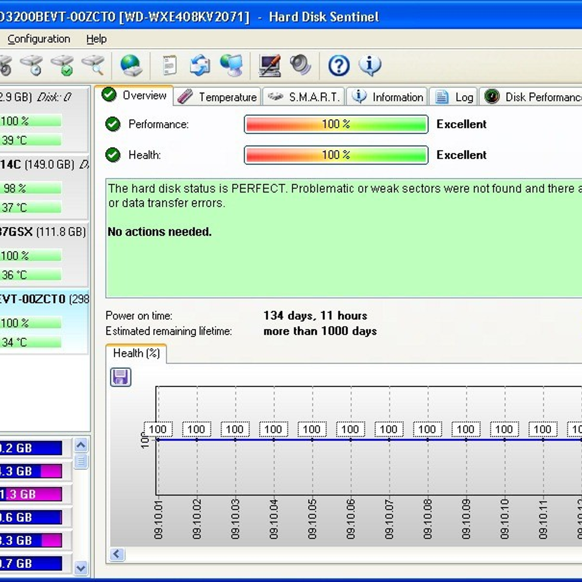
Task: Click the speaker alert sound icon
Action: (x=300, y=65)
